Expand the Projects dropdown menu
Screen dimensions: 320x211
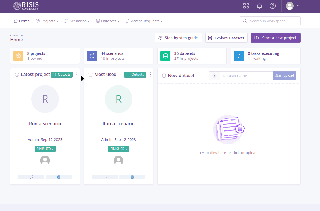[47, 21]
